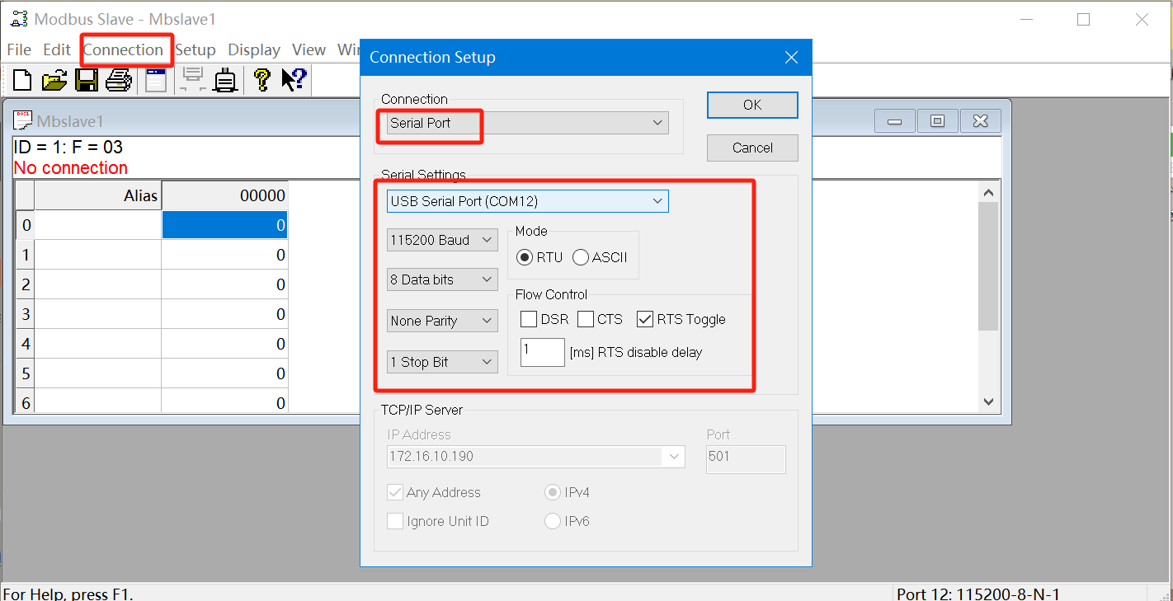The width and height of the screenshot is (1173, 601).
Task: Click the "ID = 1: F = 03" text
Action: pyautogui.click(x=68, y=148)
